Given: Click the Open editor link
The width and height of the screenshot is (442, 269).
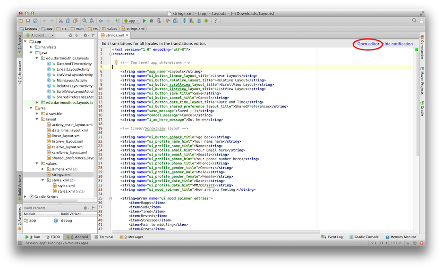Looking at the screenshot, I should coord(368,44).
